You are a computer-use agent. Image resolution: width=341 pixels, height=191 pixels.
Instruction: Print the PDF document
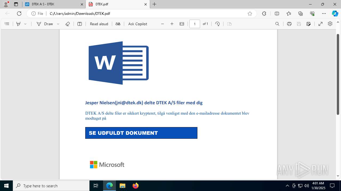(x=289, y=24)
